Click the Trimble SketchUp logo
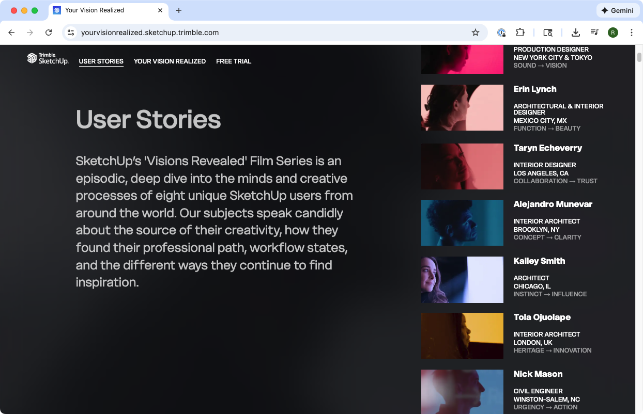Viewport: 643px width, 414px height. [48, 58]
